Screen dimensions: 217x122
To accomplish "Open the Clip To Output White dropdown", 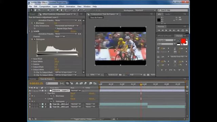I will pyautogui.click(x=66, y=75).
